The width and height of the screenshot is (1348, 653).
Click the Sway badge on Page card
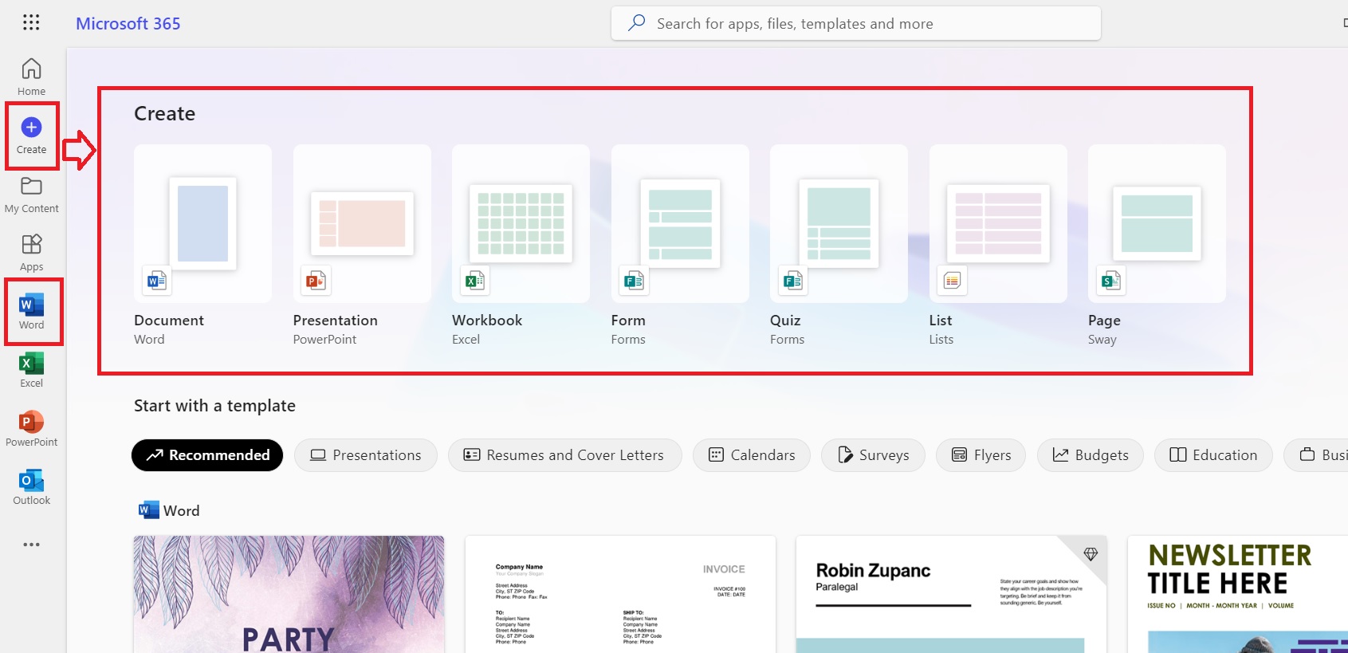click(x=1110, y=281)
